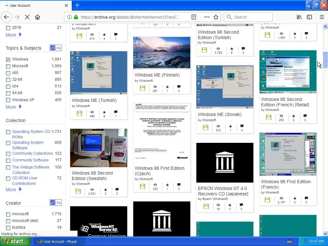The width and height of the screenshot is (328, 246).
Task: Click software icon under Windows ME (Turkish)
Action: coord(79,113)
